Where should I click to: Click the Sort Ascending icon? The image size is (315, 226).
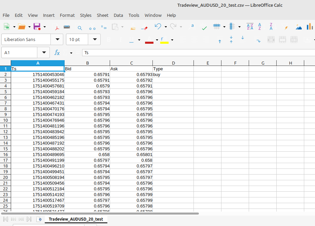tap(260, 27)
